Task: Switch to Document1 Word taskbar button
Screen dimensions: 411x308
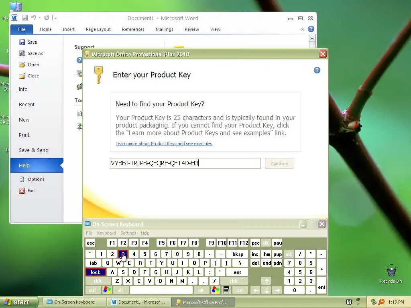Action: pos(138,302)
